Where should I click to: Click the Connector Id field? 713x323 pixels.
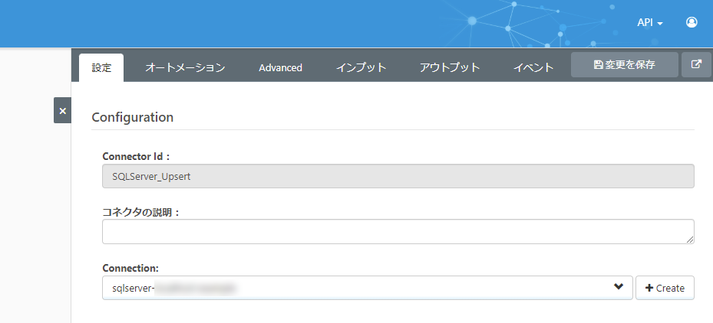click(398, 176)
